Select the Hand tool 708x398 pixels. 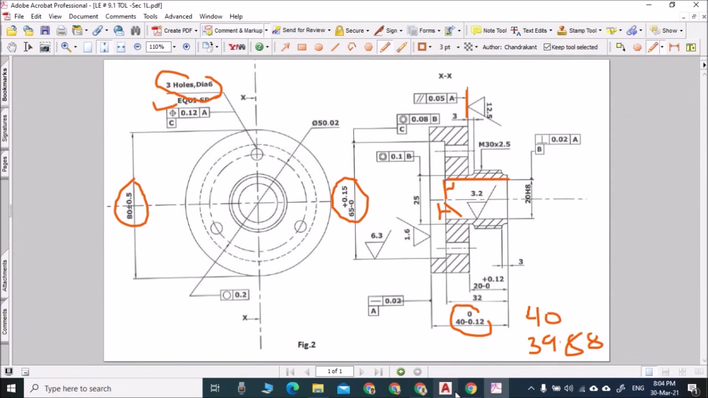[12, 47]
